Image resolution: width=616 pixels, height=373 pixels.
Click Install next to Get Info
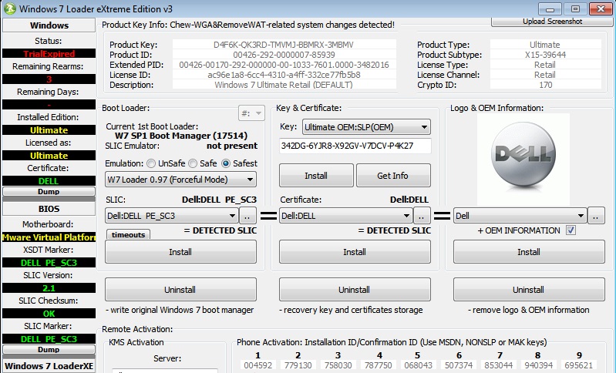click(x=316, y=176)
